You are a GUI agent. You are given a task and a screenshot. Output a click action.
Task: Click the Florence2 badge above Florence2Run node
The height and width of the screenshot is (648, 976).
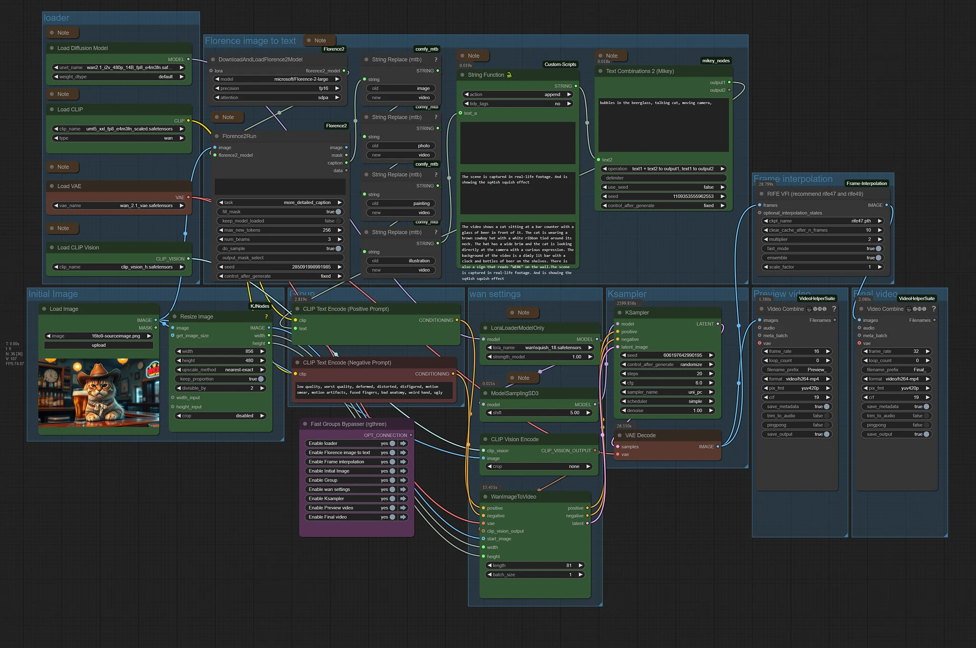[x=336, y=126]
